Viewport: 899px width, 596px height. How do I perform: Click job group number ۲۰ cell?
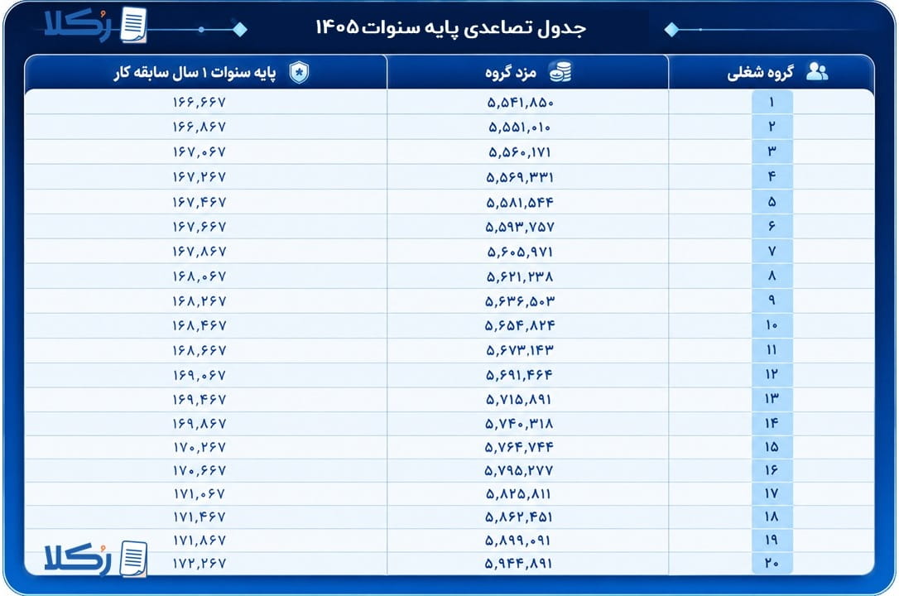pos(772,564)
